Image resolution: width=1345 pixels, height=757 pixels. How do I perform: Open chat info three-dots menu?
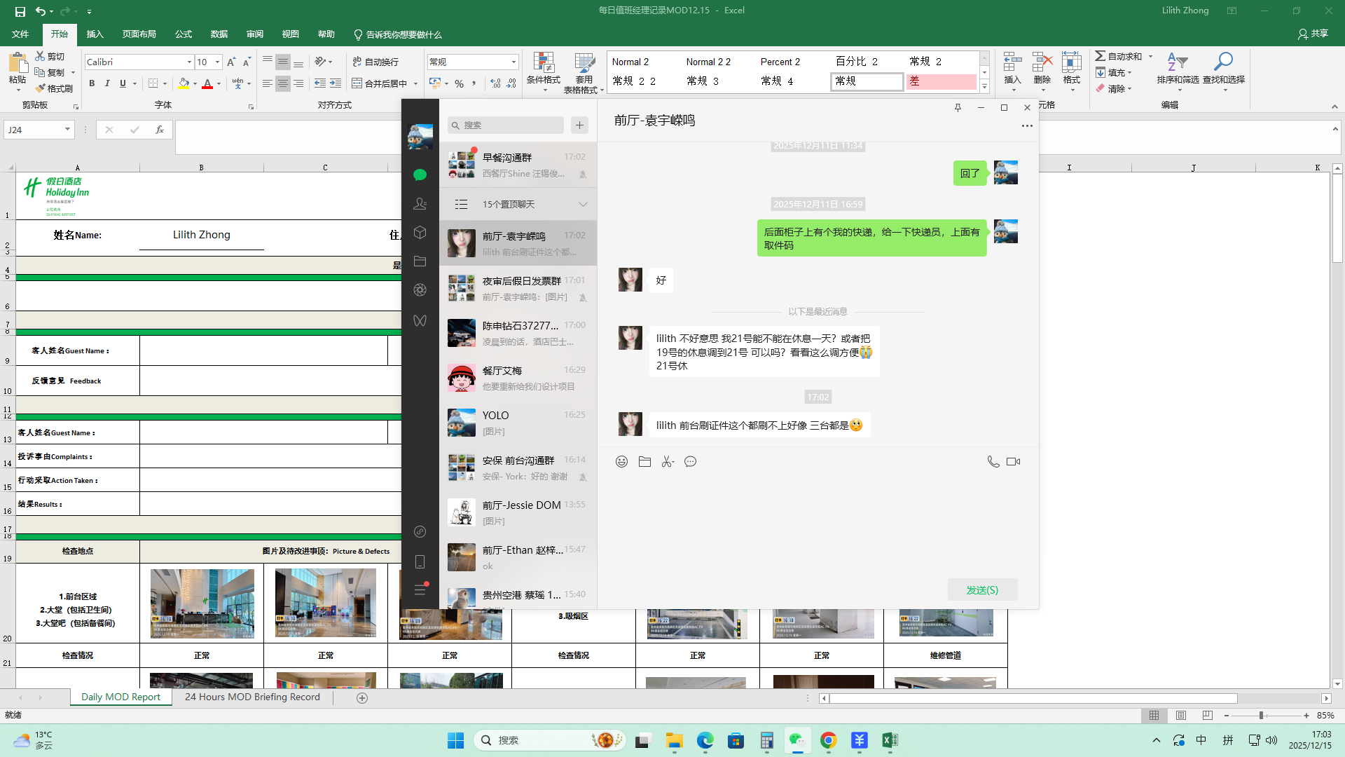(x=1026, y=125)
